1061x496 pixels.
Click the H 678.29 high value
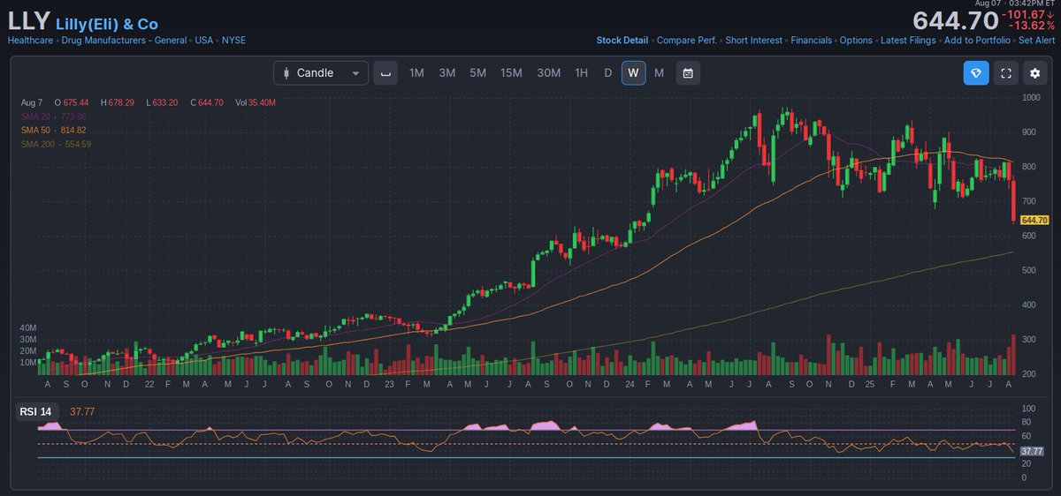pos(118,103)
